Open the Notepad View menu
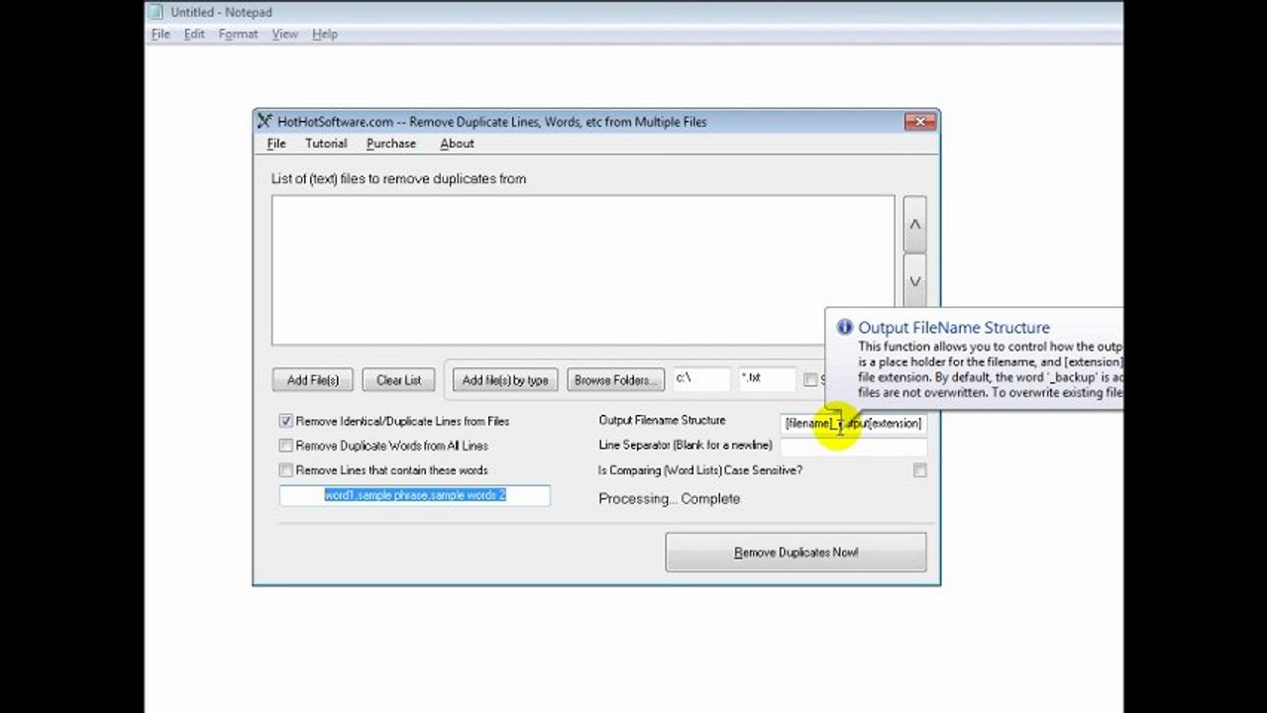The image size is (1267, 713). coord(285,34)
